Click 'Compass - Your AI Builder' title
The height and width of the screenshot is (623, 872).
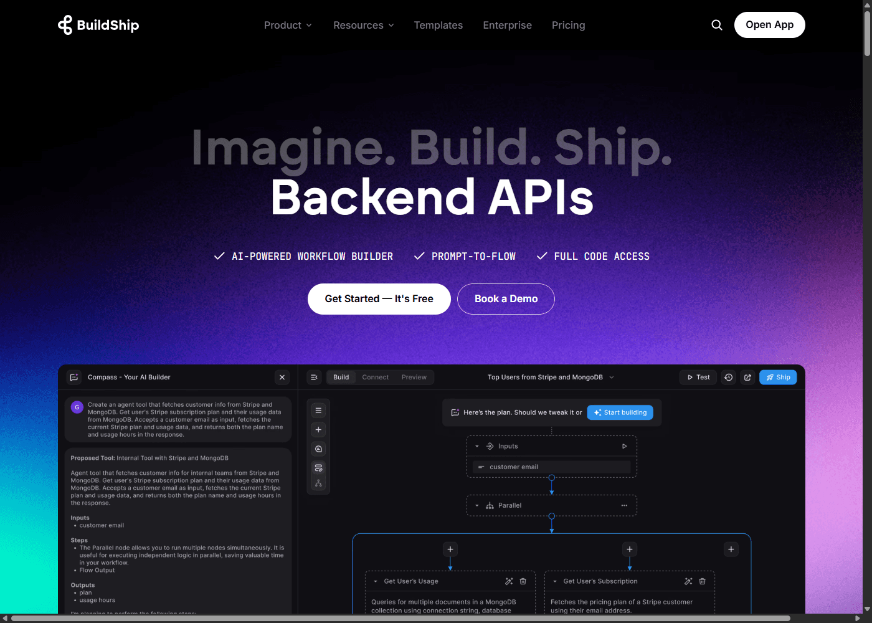[129, 378]
